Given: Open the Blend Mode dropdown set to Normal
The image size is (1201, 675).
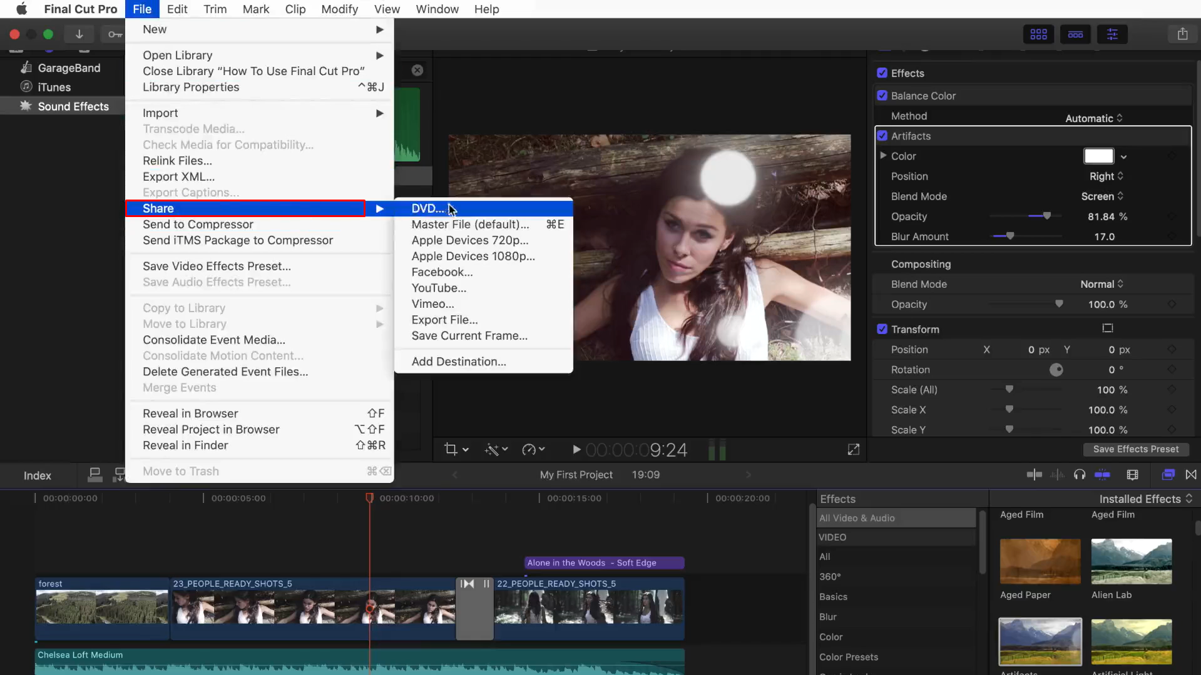Looking at the screenshot, I should pos(1100,284).
